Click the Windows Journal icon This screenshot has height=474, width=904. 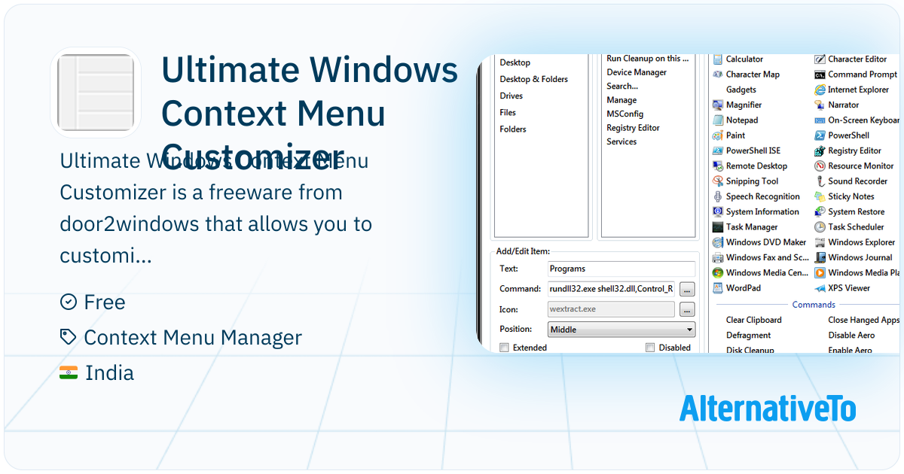pos(820,257)
